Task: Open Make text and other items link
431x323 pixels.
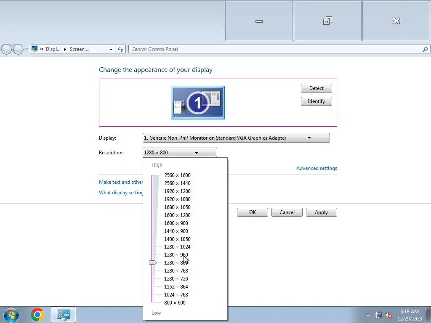Action: (121, 182)
